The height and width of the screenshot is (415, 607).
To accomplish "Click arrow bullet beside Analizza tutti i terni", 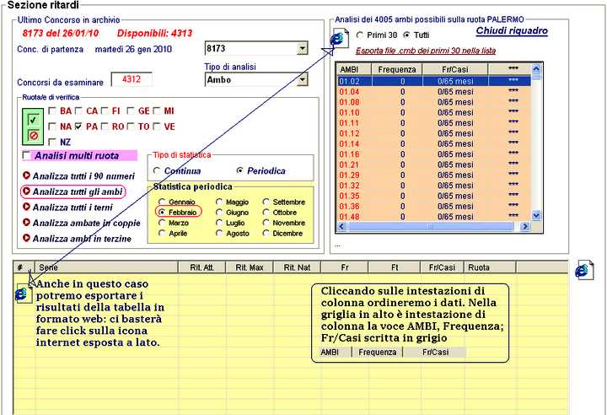I will [x=26, y=207].
